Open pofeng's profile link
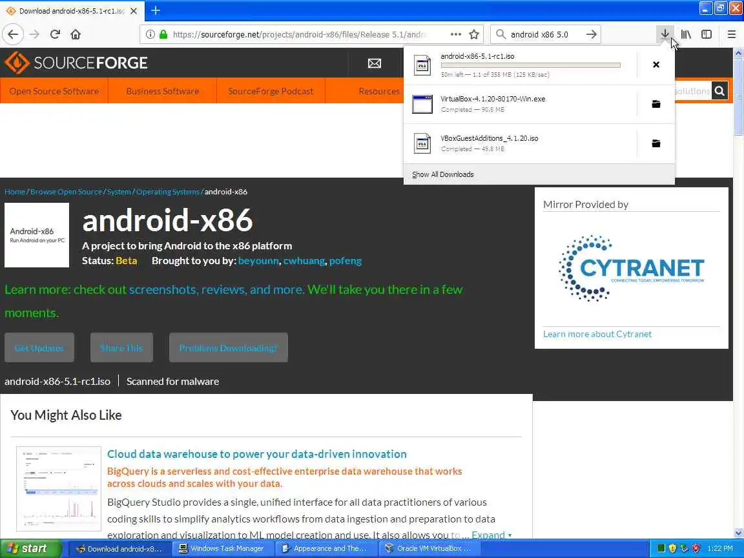 point(346,260)
